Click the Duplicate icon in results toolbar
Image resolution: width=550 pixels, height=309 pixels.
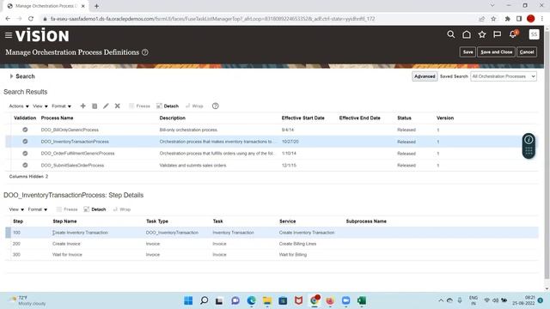tap(95, 106)
